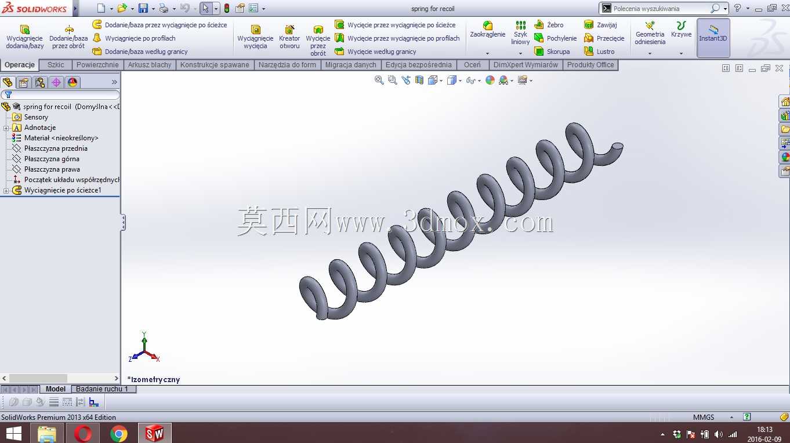Choose Wyciągnięcie po profilach feature
The height and width of the screenshot is (443, 790).
coord(134,38)
